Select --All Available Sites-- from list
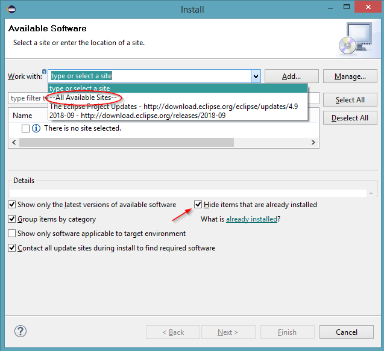Image resolution: width=384 pixels, height=351 pixels. click(x=84, y=98)
